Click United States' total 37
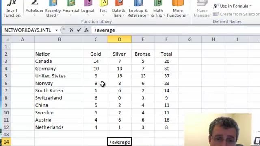Screen dimensions: 260x146 pos(167,76)
